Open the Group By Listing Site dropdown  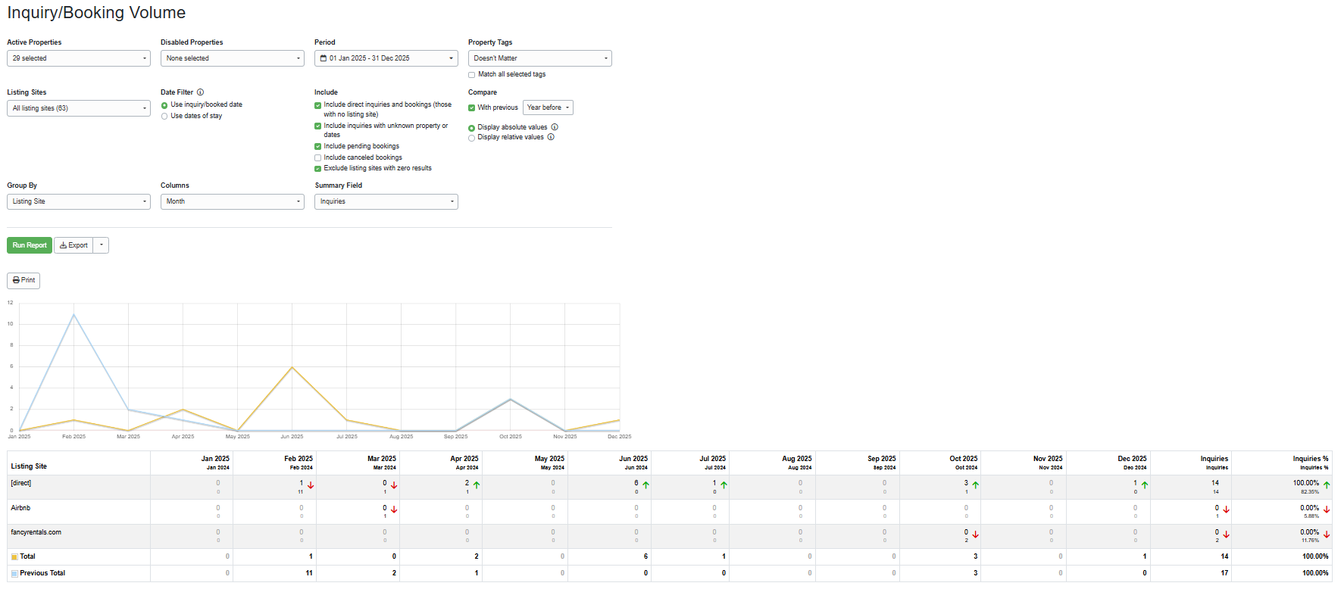click(x=79, y=201)
